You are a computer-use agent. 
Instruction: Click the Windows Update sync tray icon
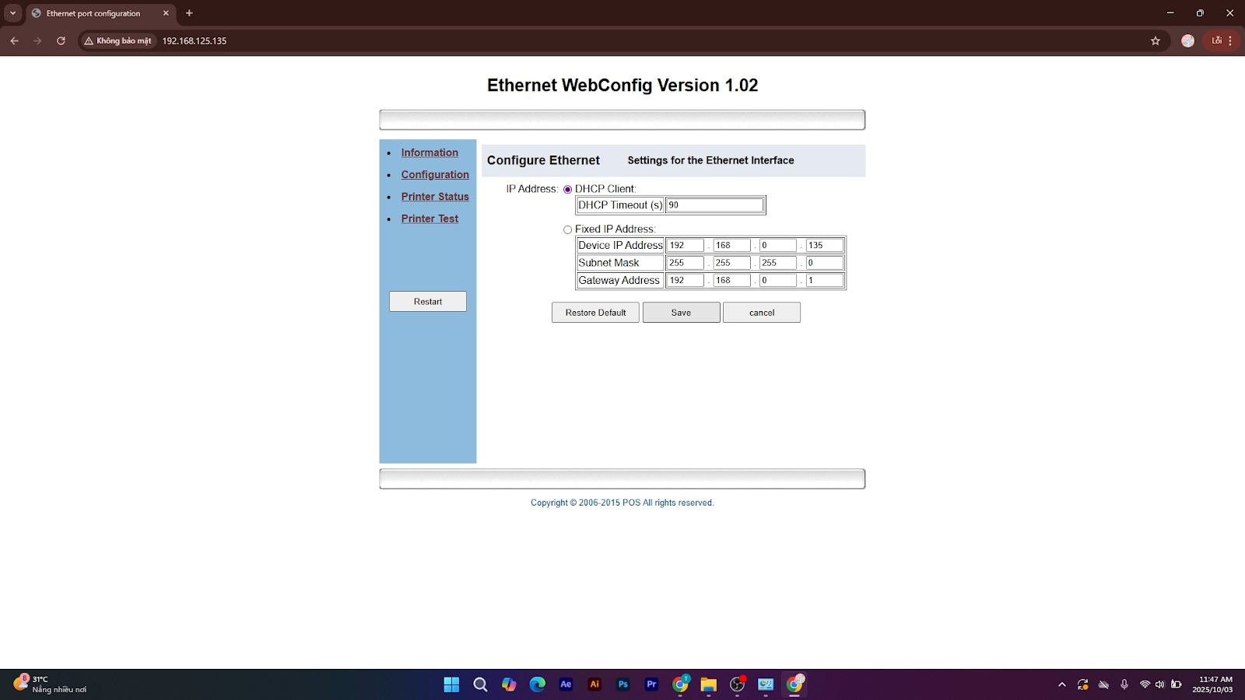[1082, 684]
